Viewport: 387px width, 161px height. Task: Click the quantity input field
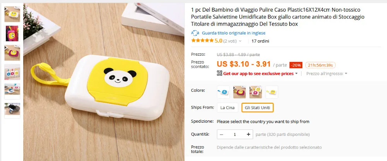pos(235,134)
